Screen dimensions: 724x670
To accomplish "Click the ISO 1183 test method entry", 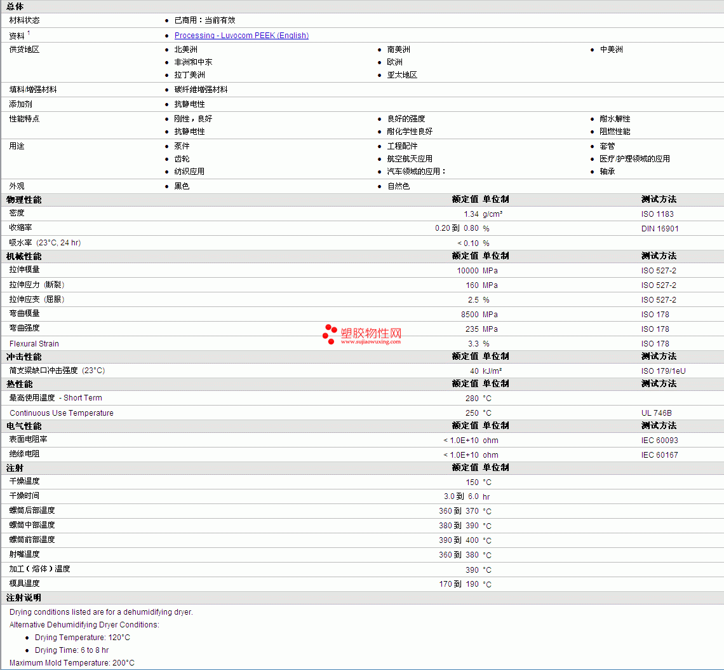I will (x=657, y=214).
